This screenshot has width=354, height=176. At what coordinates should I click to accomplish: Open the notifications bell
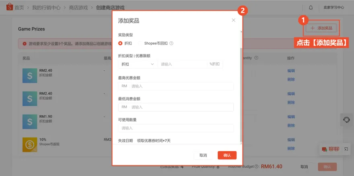311,8
